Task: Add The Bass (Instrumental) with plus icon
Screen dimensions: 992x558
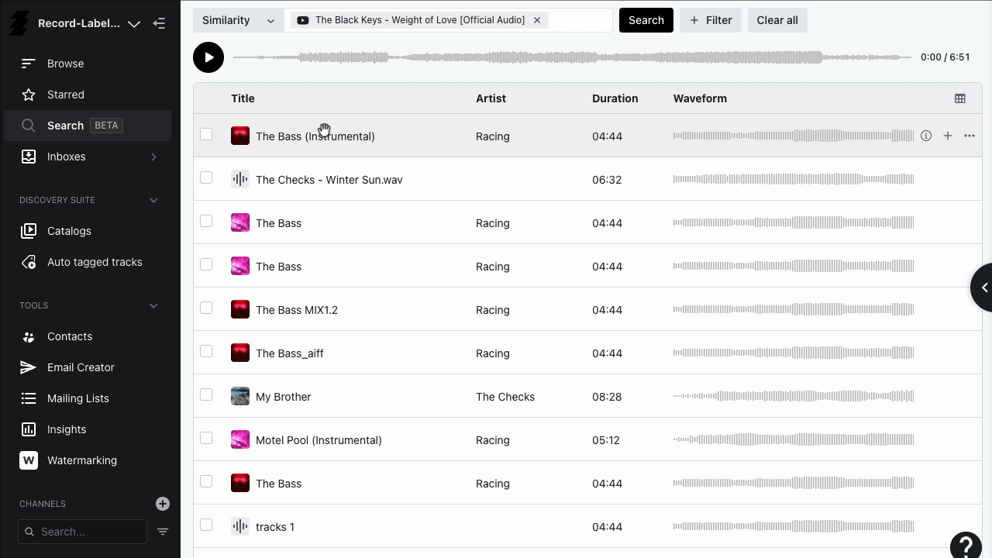Action: point(948,136)
